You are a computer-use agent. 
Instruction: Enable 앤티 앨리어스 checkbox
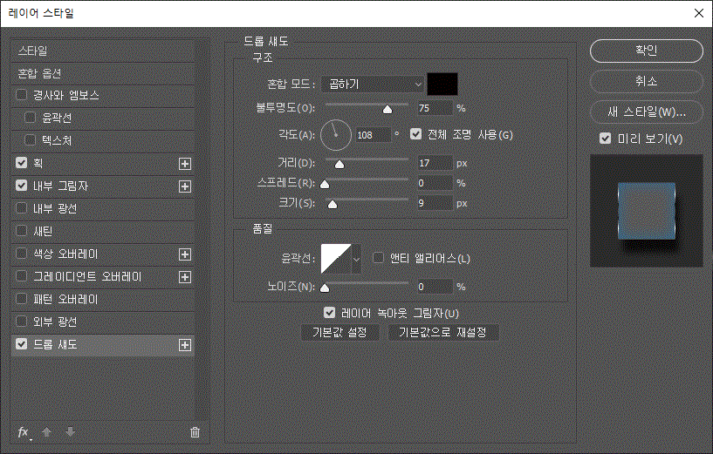pos(379,258)
